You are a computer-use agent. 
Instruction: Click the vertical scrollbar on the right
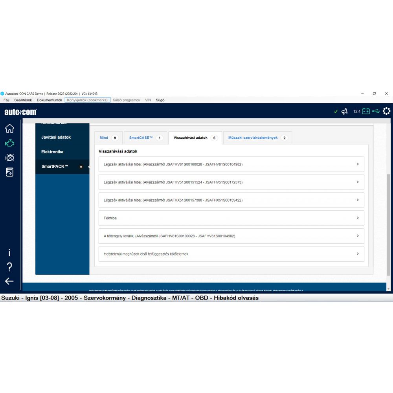[x=389, y=224]
